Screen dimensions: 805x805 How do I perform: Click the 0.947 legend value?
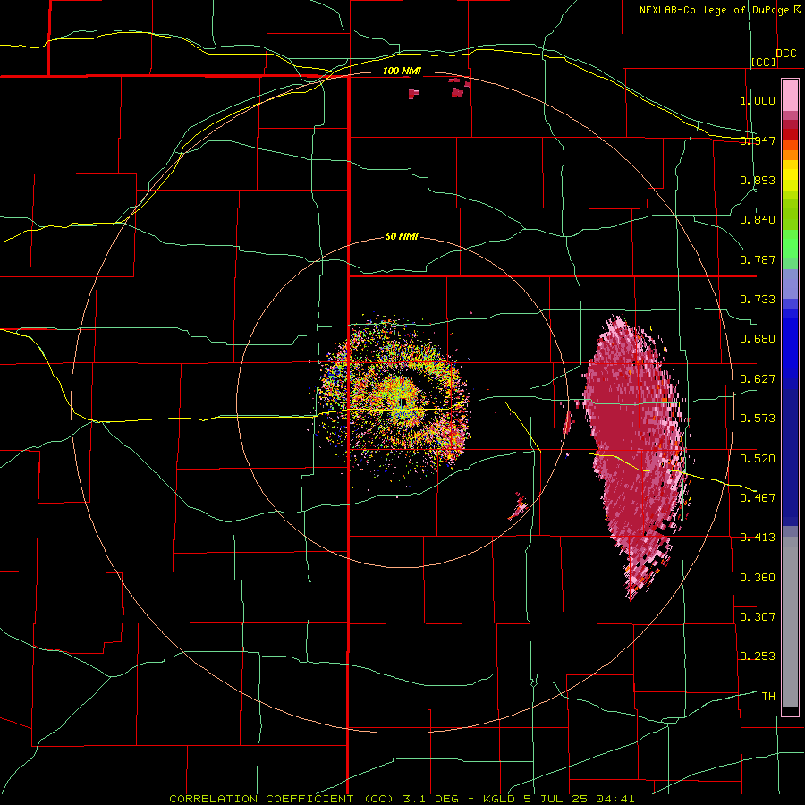coord(758,140)
